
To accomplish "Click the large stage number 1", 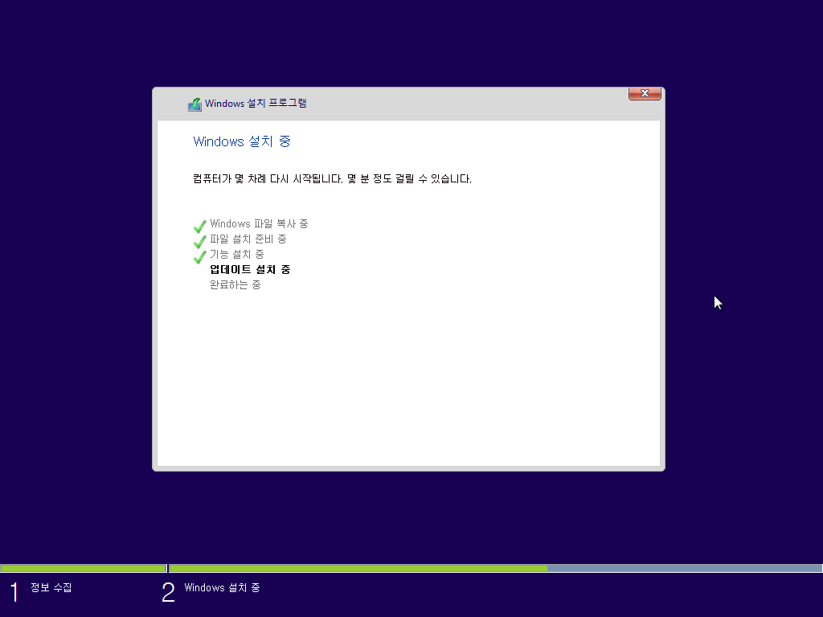I will pos(14,592).
